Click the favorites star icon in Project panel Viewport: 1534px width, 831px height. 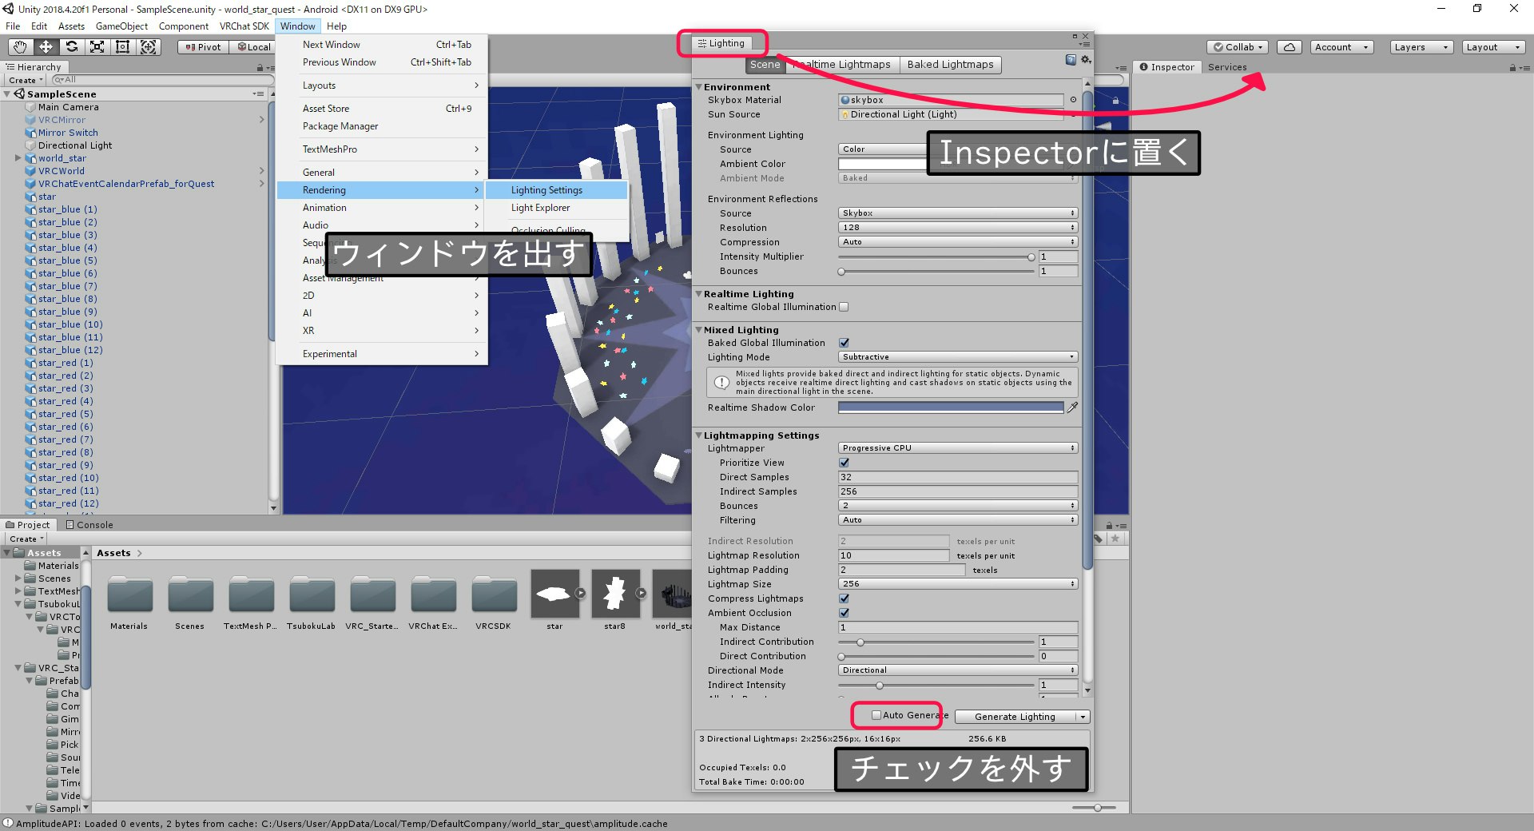[x=1115, y=539]
